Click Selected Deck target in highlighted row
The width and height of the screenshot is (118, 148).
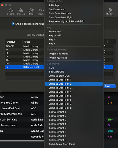click(x=31, y=67)
